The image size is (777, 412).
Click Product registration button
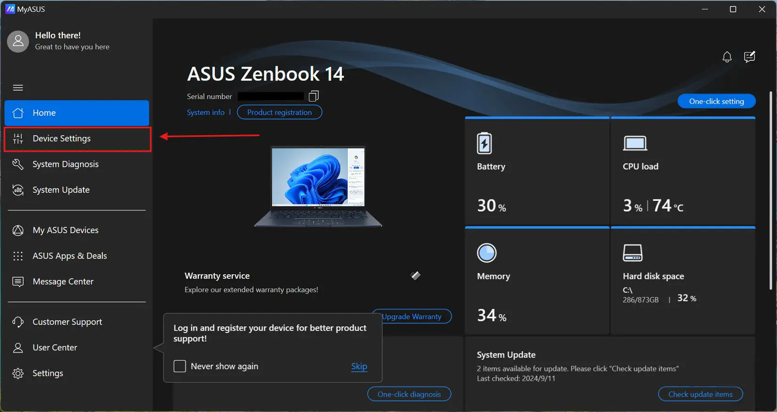(280, 112)
